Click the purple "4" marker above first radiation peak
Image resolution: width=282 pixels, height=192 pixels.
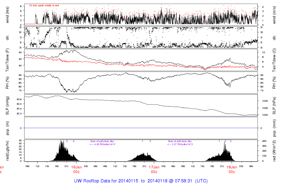pyautogui.click(x=74, y=141)
